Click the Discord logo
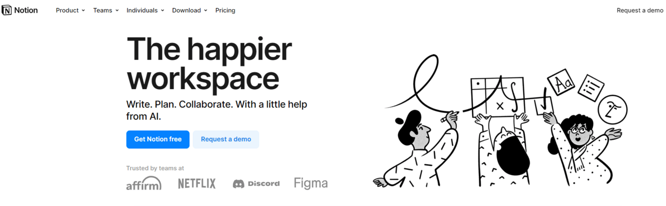This screenshot has width=666, height=206. (256, 184)
